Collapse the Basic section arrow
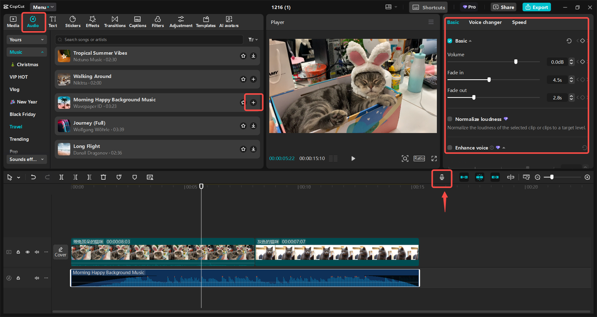Viewport: 597px width, 317px height. 470,41
